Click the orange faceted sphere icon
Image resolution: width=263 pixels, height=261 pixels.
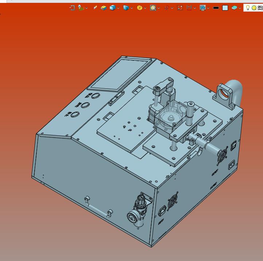click(x=140, y=8)
